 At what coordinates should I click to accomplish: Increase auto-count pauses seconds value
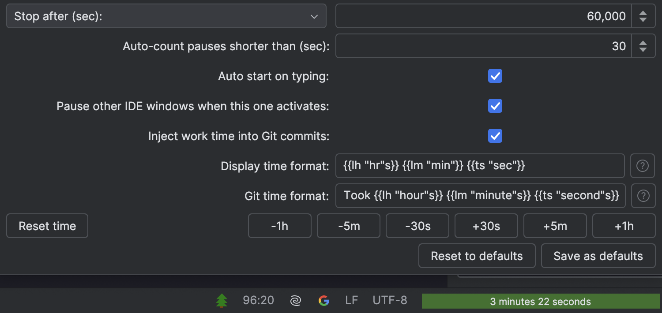point(643,43)
